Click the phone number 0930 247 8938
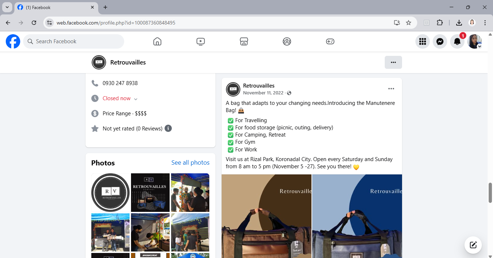 point(120,83)
